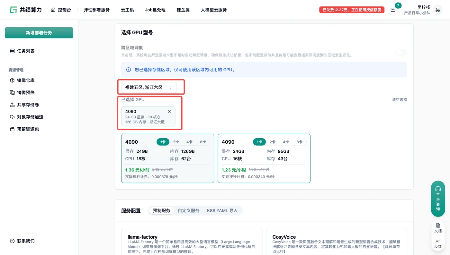The height and width of the screenshot is (255, 450).
Task: Select 2卡 on the 126GB 4090 card
Action: [176, 142]
